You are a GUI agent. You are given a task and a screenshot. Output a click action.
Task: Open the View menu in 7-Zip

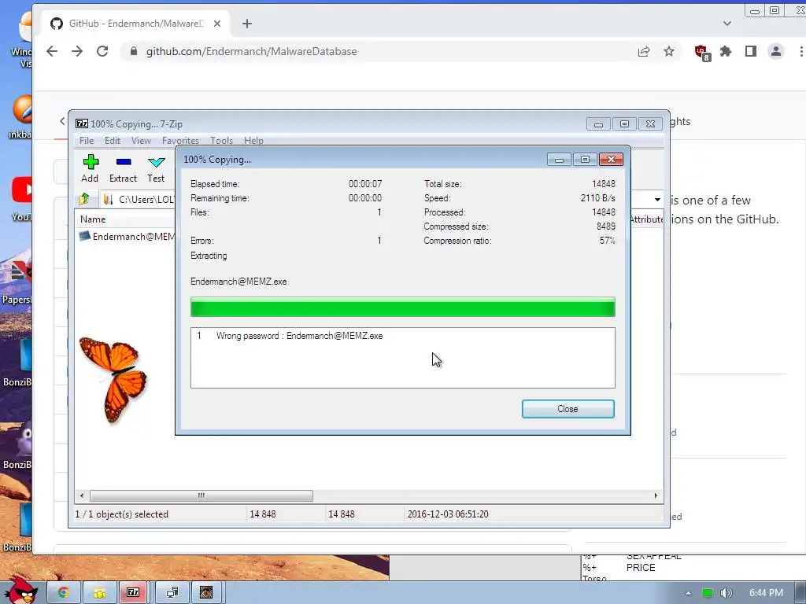(141, 140)
